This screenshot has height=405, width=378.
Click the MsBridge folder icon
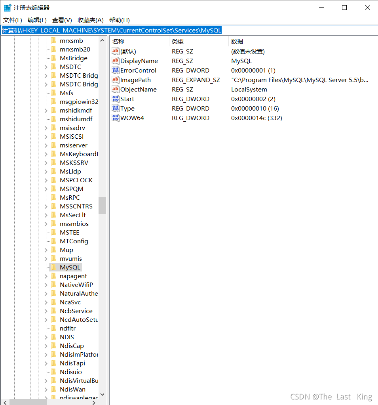[x=54, y=58]
